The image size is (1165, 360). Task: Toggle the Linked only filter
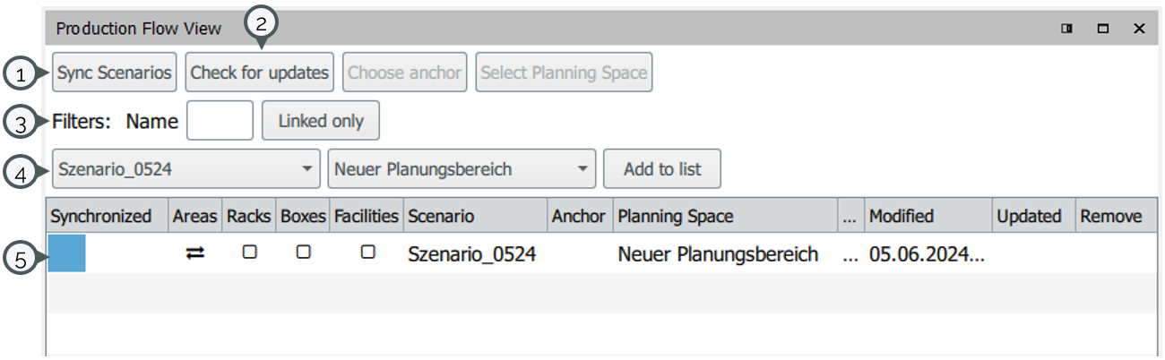pyautogui.click(x=321, y=121)
